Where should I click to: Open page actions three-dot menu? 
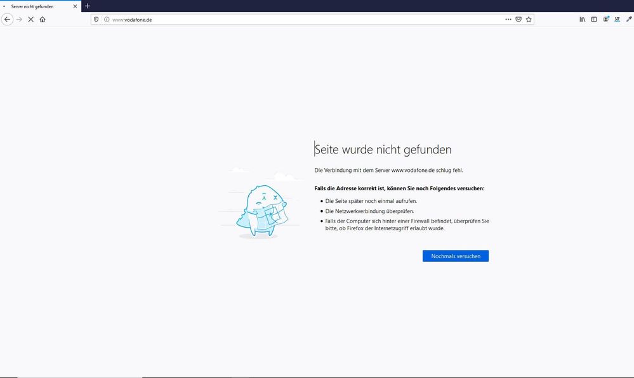(x=508, y=20)
